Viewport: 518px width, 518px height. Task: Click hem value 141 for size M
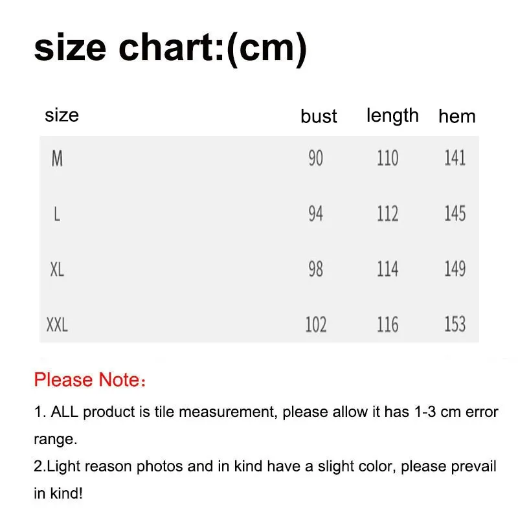(455, 158)
